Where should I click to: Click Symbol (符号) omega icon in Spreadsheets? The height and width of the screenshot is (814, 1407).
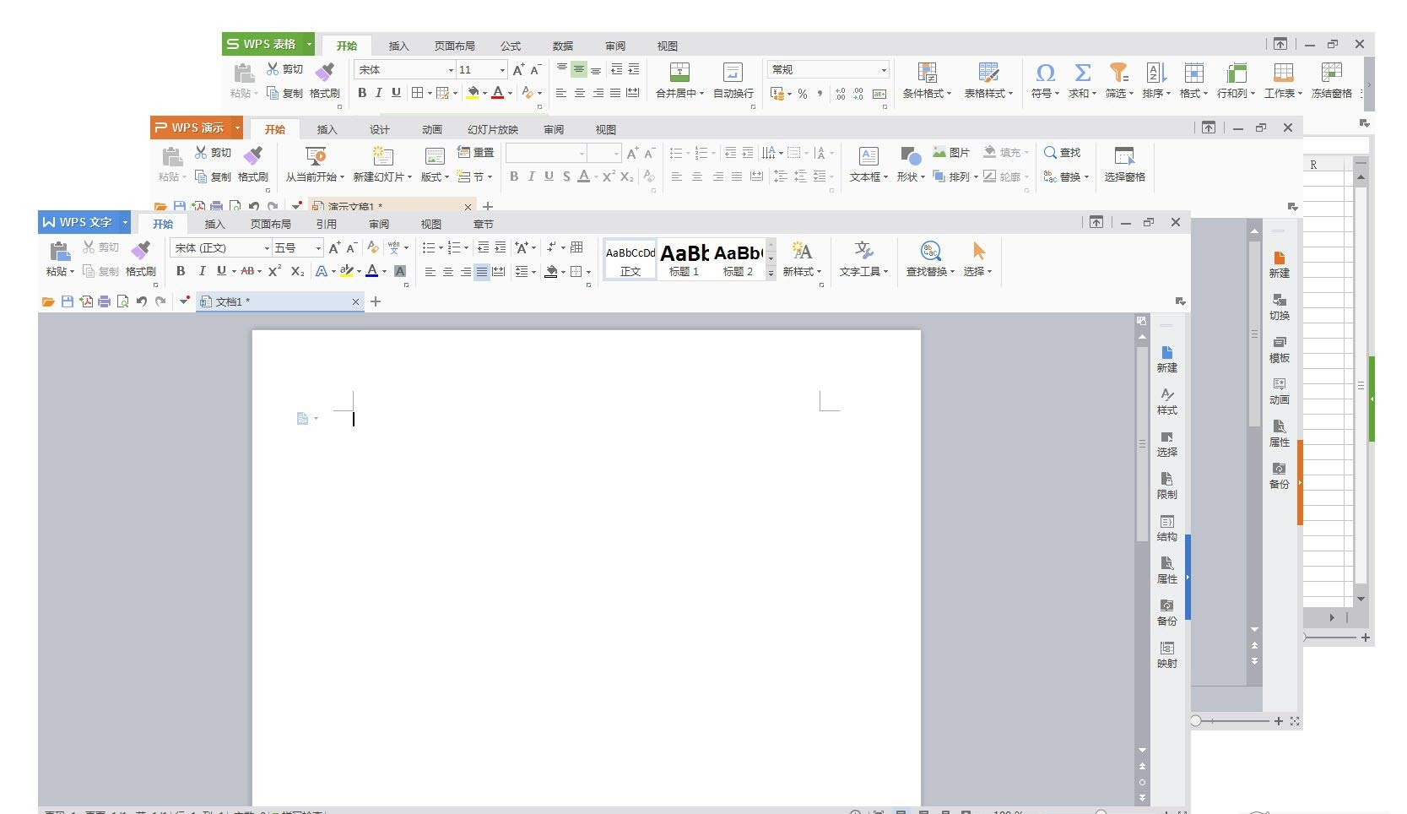click(x=1045, y=73)
